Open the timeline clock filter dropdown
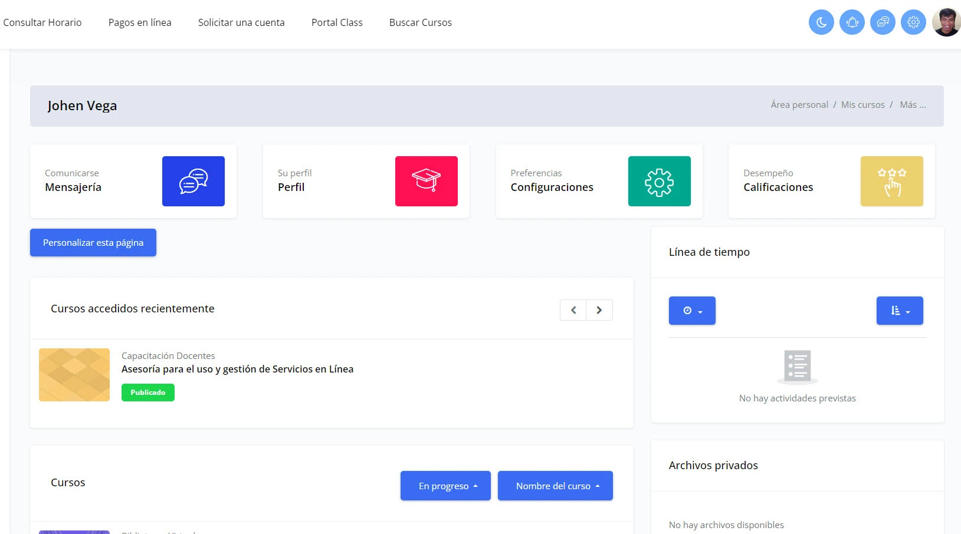 tap(692, 310)
